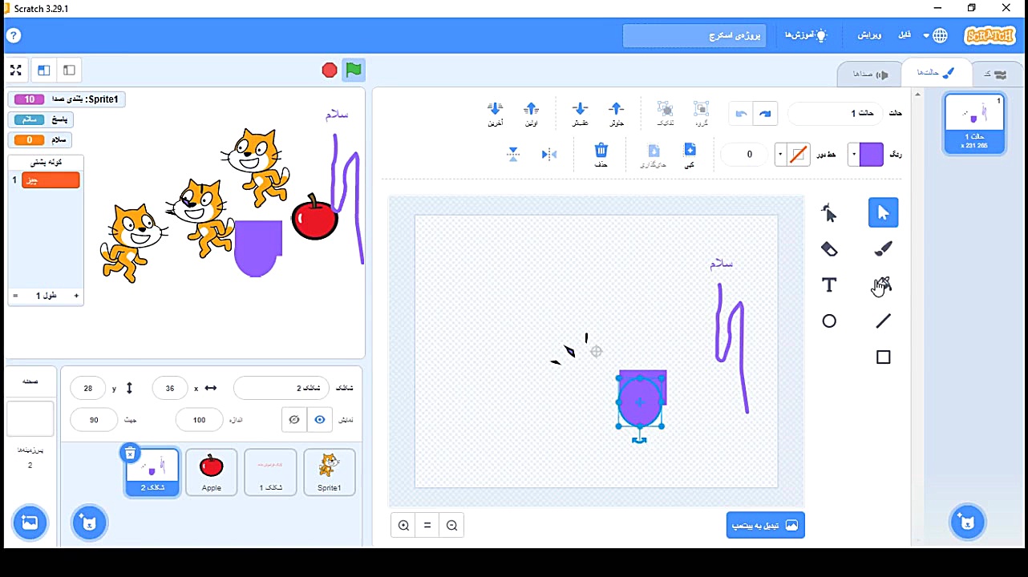
Task: Switch to large stage layout
Action: [44, 71]
